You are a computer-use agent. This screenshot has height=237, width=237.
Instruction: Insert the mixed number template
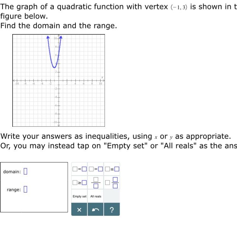pos(112,183)
